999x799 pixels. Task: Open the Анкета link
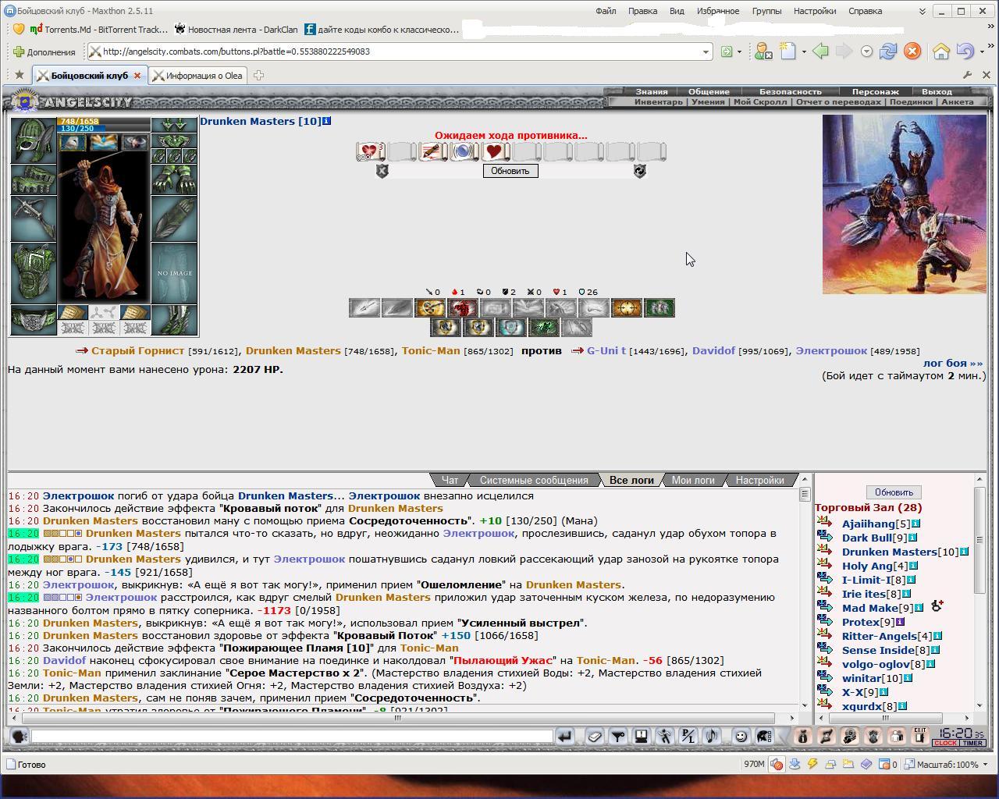[957, 101]
